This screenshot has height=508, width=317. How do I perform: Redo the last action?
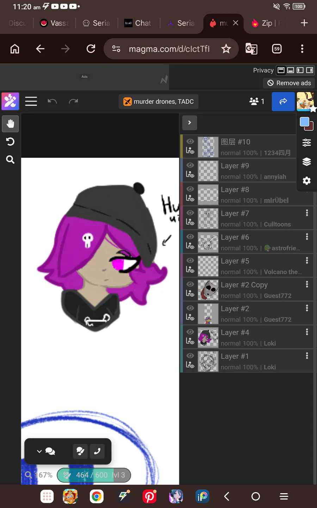(x=73, y=102)
